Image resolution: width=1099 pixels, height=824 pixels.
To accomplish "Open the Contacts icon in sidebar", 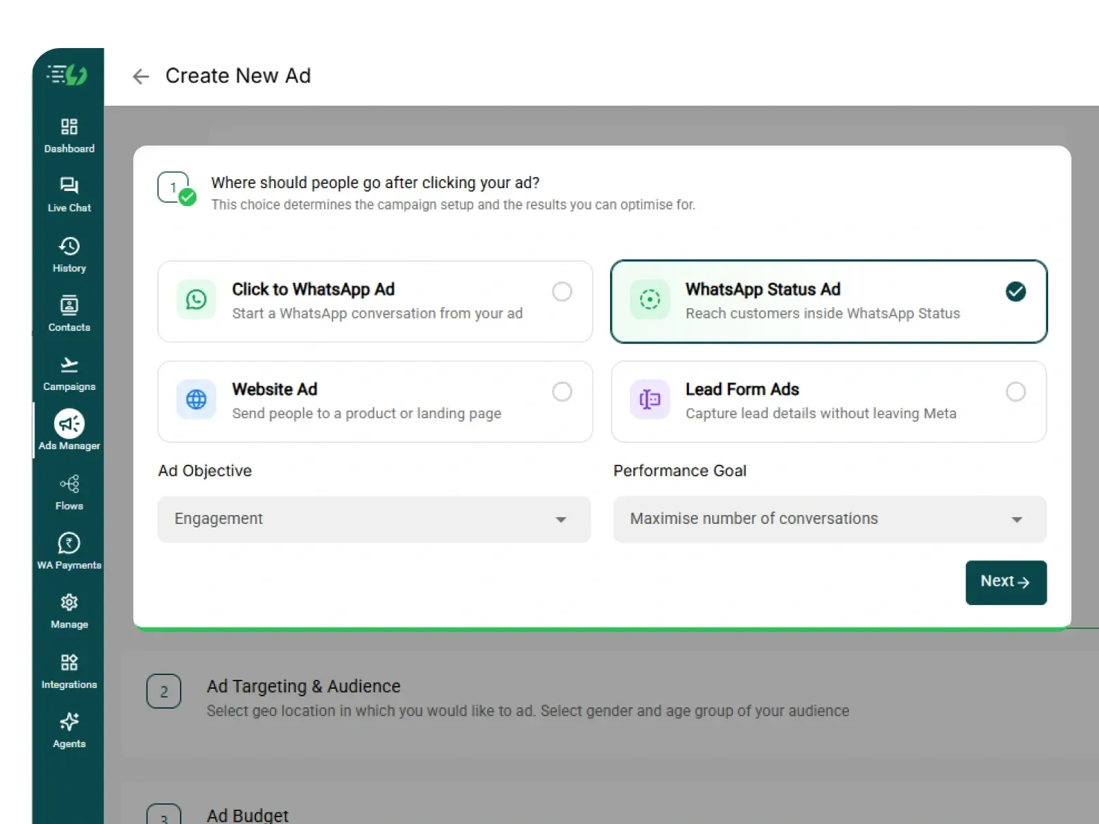I will [x=69, y=305].
